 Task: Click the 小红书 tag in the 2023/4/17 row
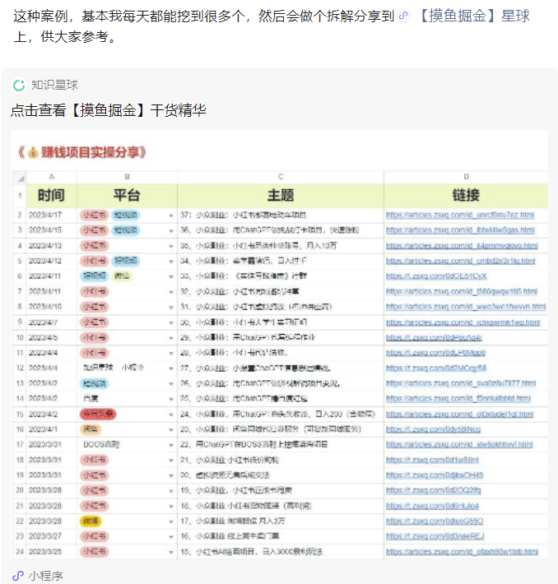(95, 215)
